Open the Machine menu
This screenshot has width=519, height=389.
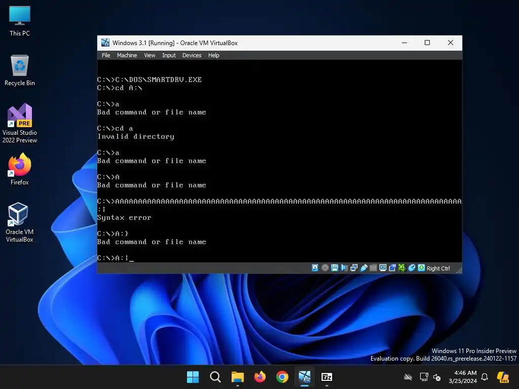point(127,55)
